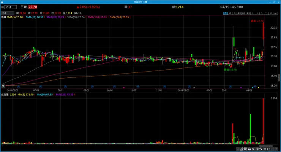Select the 30-minute interval button
Image resolution: width=281 pixels, height=152 pixels.
271,13
